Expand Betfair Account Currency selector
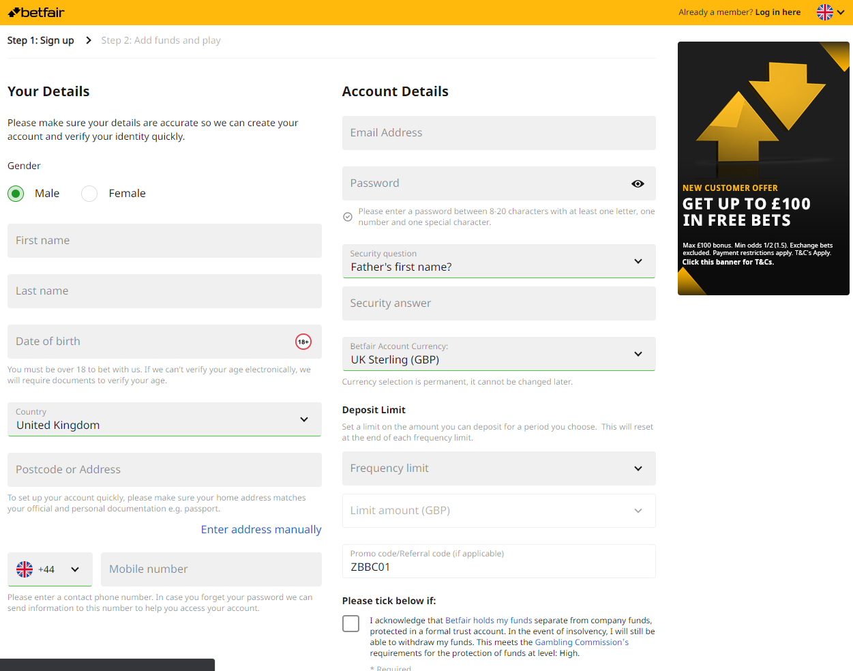Image resolution: width=853 pixels, height=671 pixels. [498, 354]
